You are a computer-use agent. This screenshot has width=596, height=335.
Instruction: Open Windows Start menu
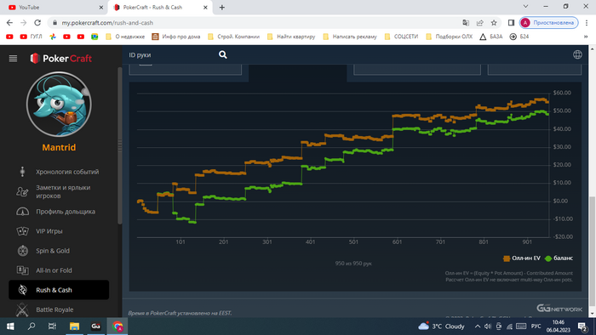[10, 326]
